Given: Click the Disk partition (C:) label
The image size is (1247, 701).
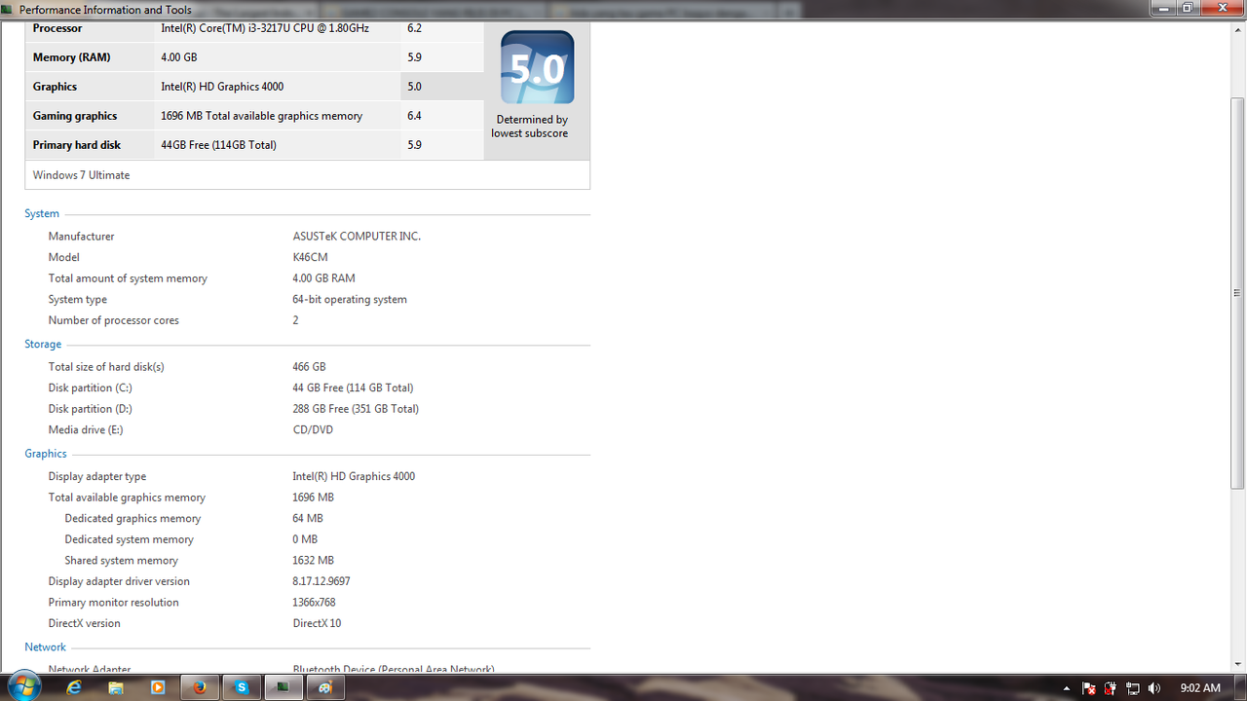Looking at the screenshot, I should [91, 388].
